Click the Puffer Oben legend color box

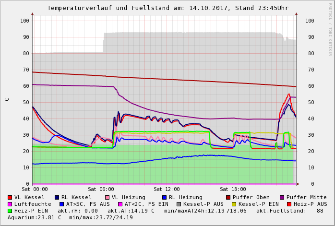pyautogui.click(x=228, y=197)
